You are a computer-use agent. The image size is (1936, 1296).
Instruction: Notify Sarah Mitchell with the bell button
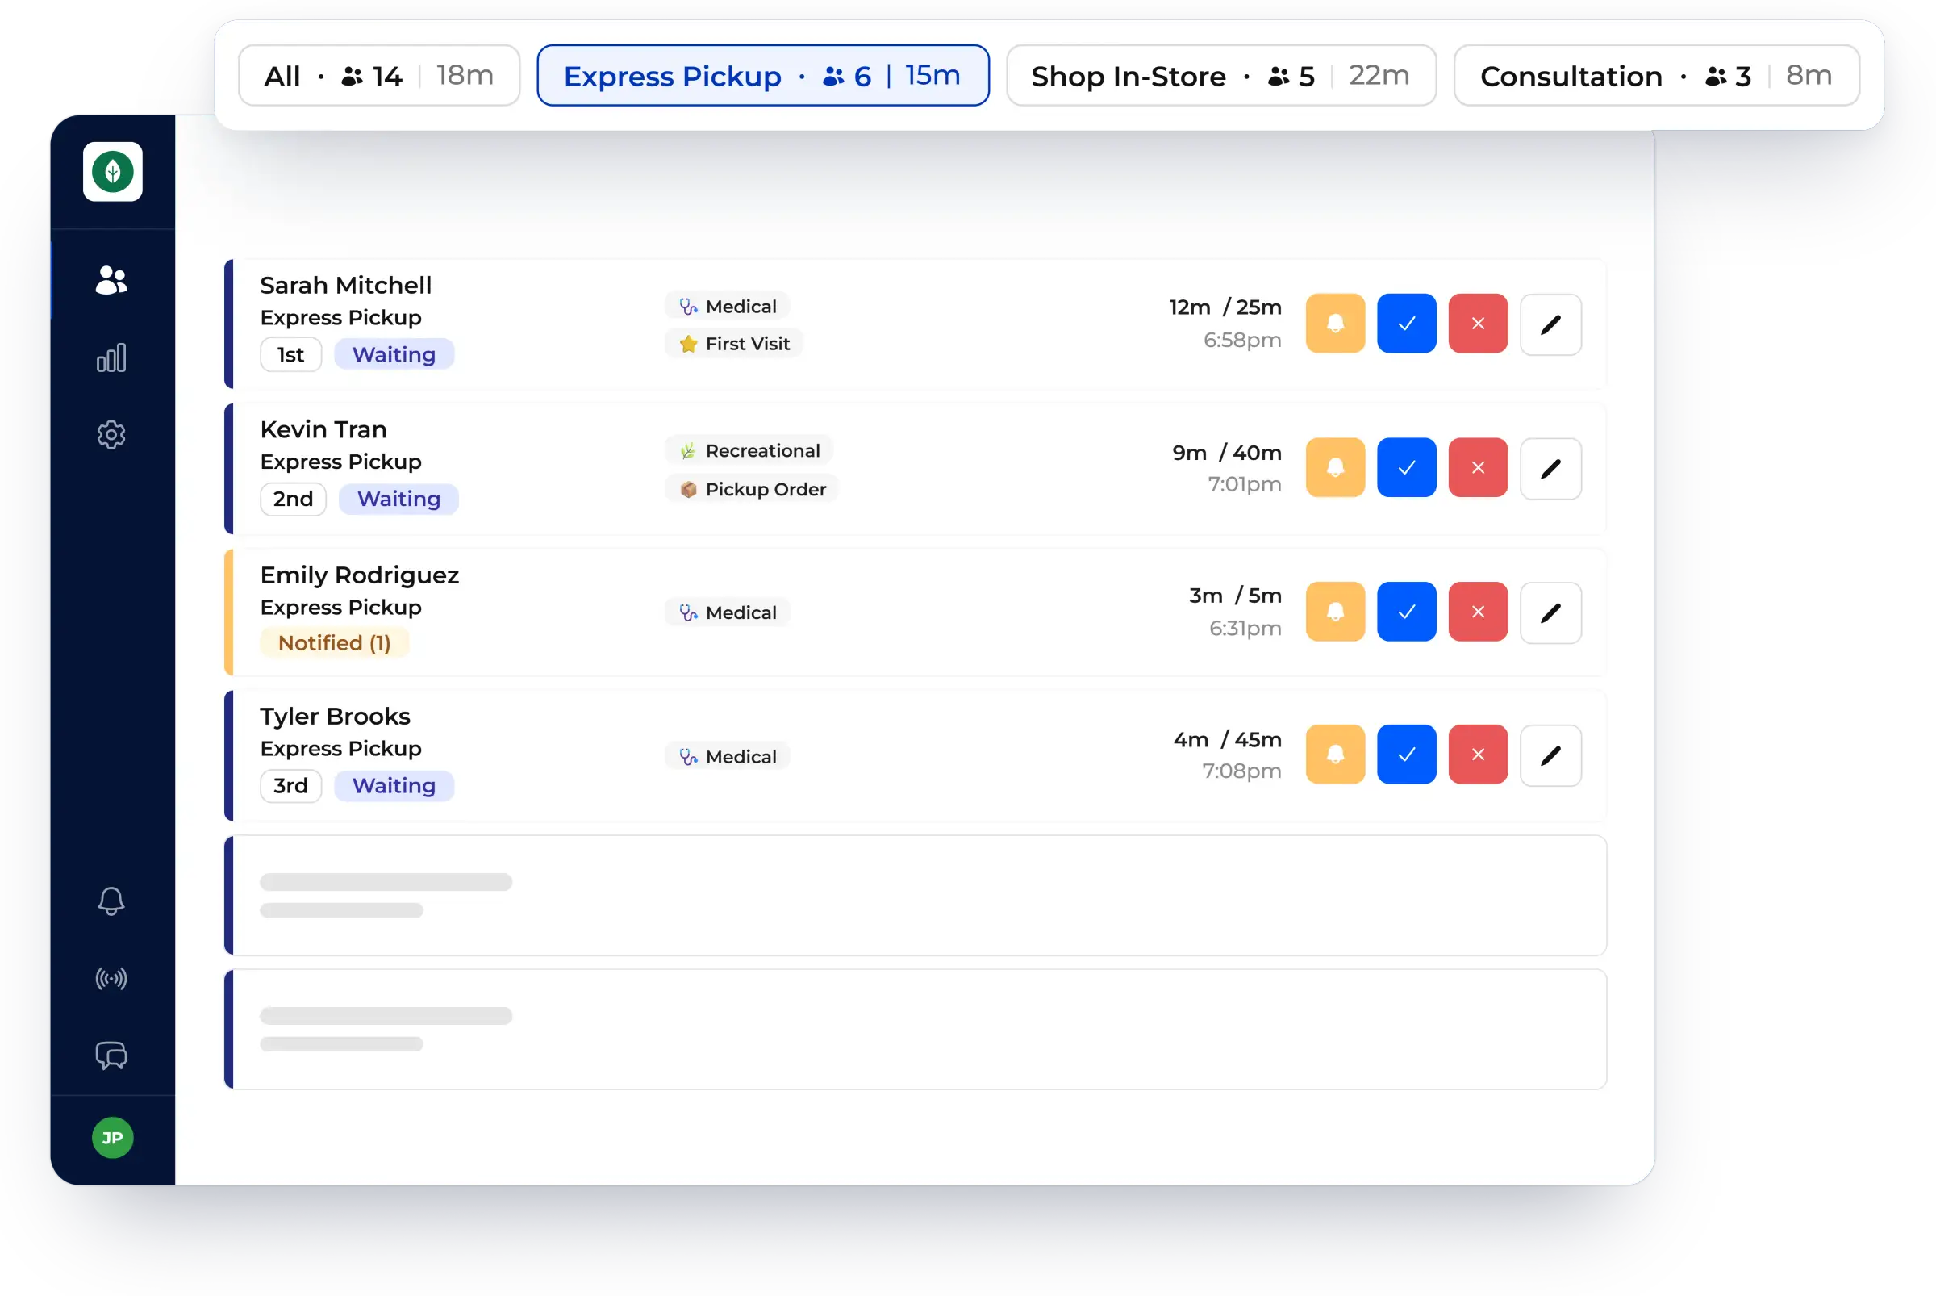[x=1335, y=323]
